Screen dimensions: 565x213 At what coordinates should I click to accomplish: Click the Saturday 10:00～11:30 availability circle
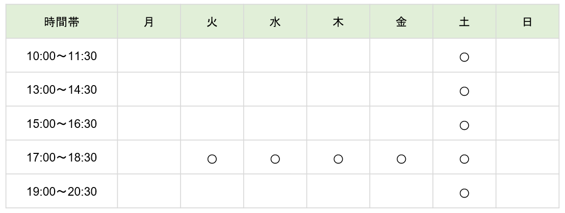tap(464, 57)
